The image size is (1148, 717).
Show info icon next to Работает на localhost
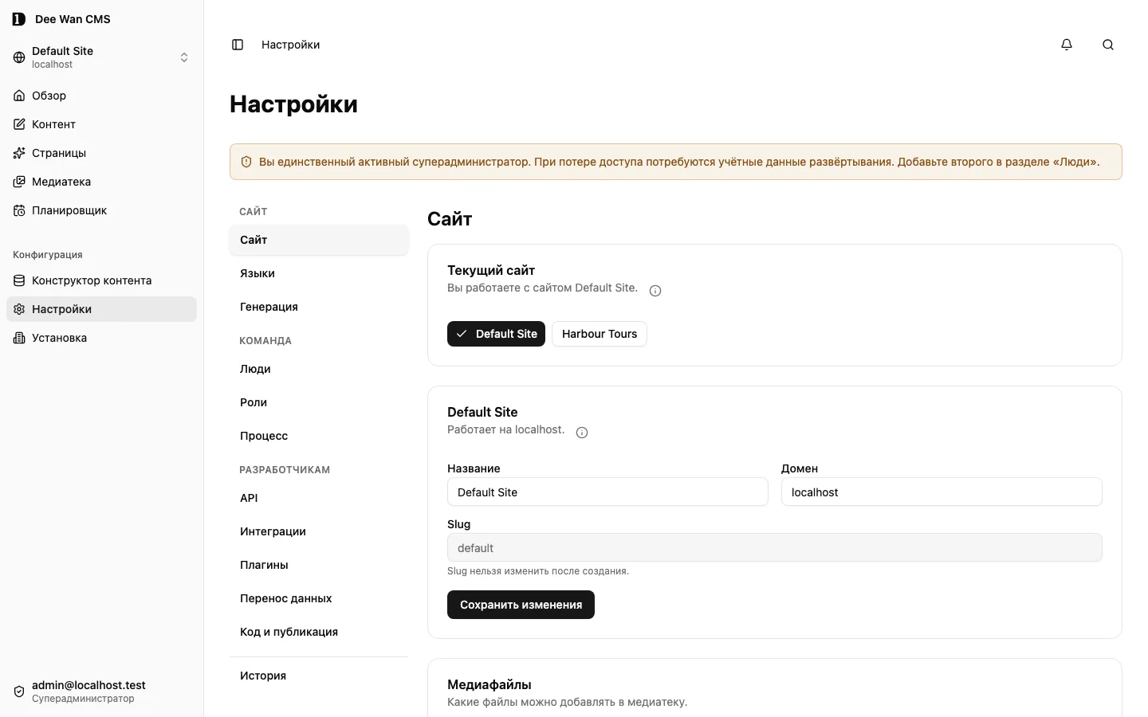582,433
